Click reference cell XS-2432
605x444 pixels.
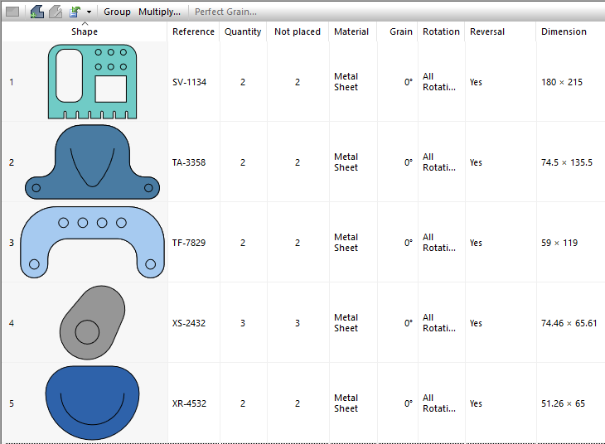tap(189, 323)
